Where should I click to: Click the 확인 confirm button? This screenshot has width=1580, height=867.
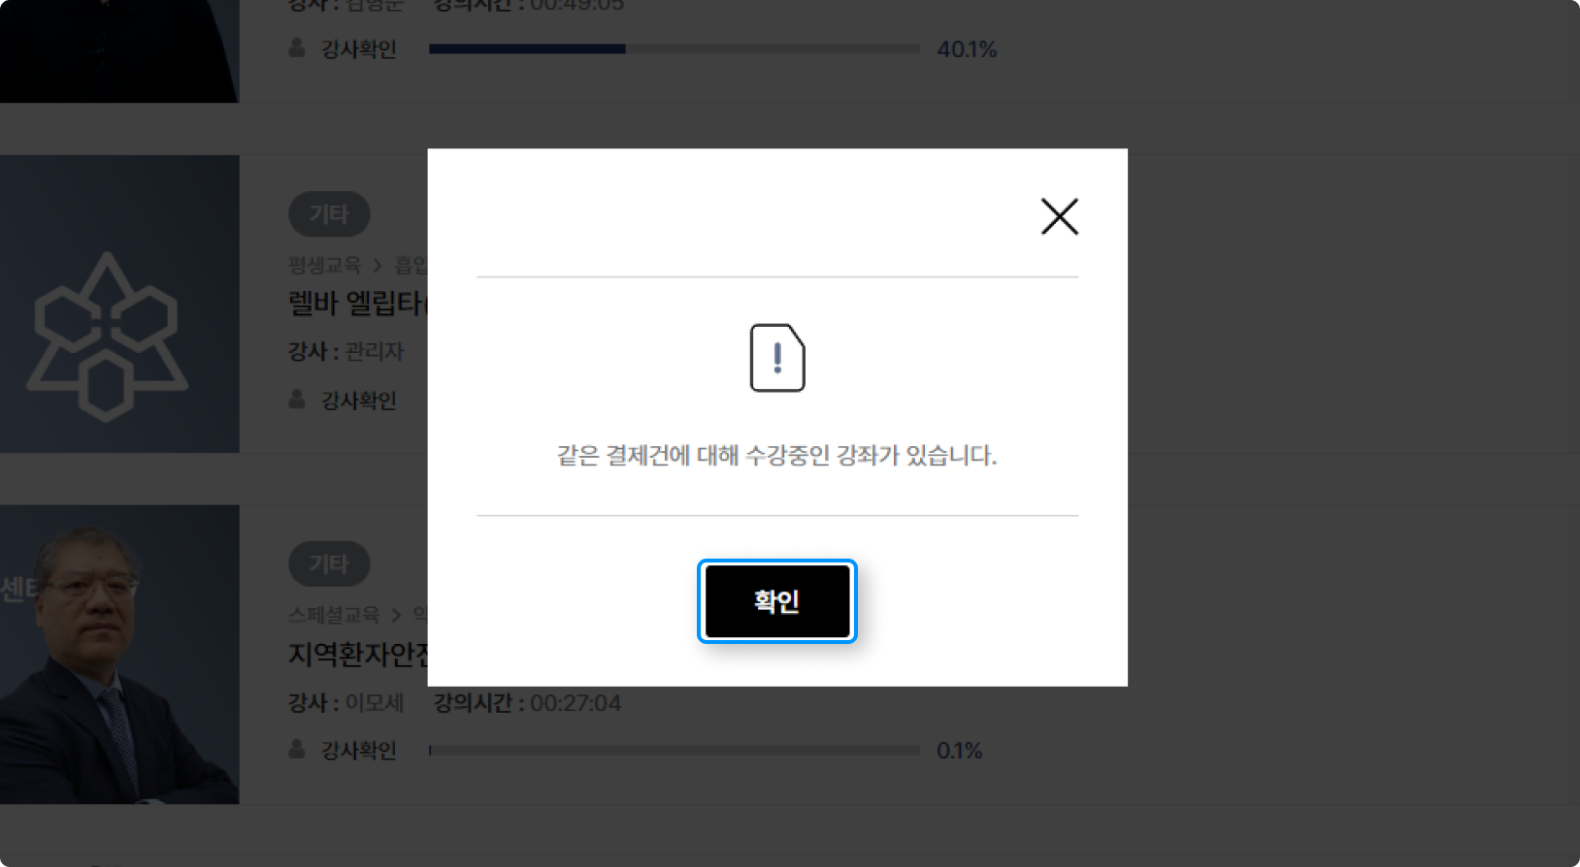776,601
